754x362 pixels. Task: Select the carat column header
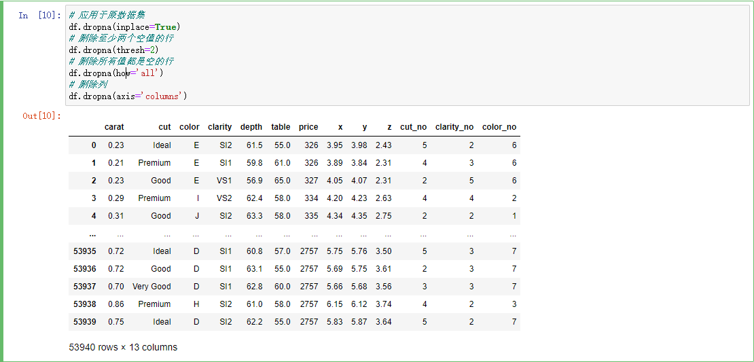[x=114, y=127]
